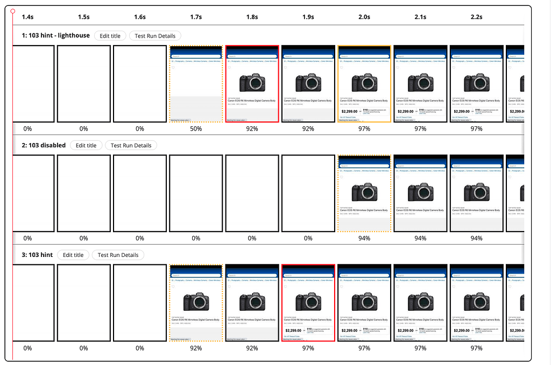Open Test Run Details for run 3
The height and width of the screenshot is (365, 551).
tap(118, 255)
